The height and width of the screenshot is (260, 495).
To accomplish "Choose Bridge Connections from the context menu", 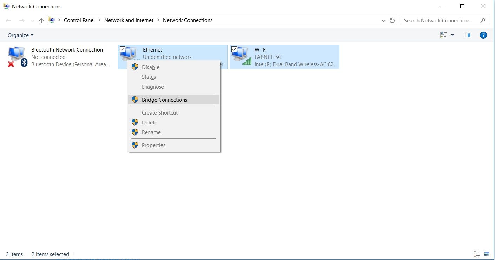I will (164, 100).
